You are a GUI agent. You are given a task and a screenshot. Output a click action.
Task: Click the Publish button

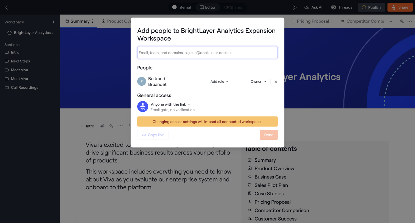pyautogui.click(x=371, y=7)
